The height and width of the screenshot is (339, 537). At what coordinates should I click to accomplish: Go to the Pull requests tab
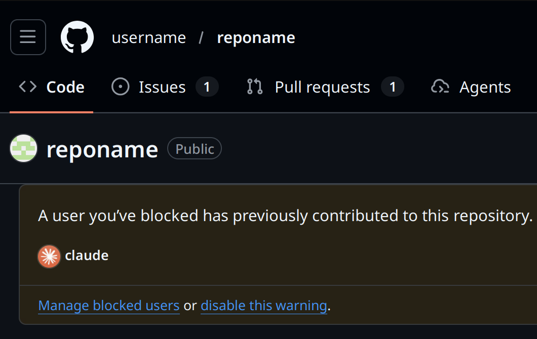pyautogui.click(x=322, y=87)
